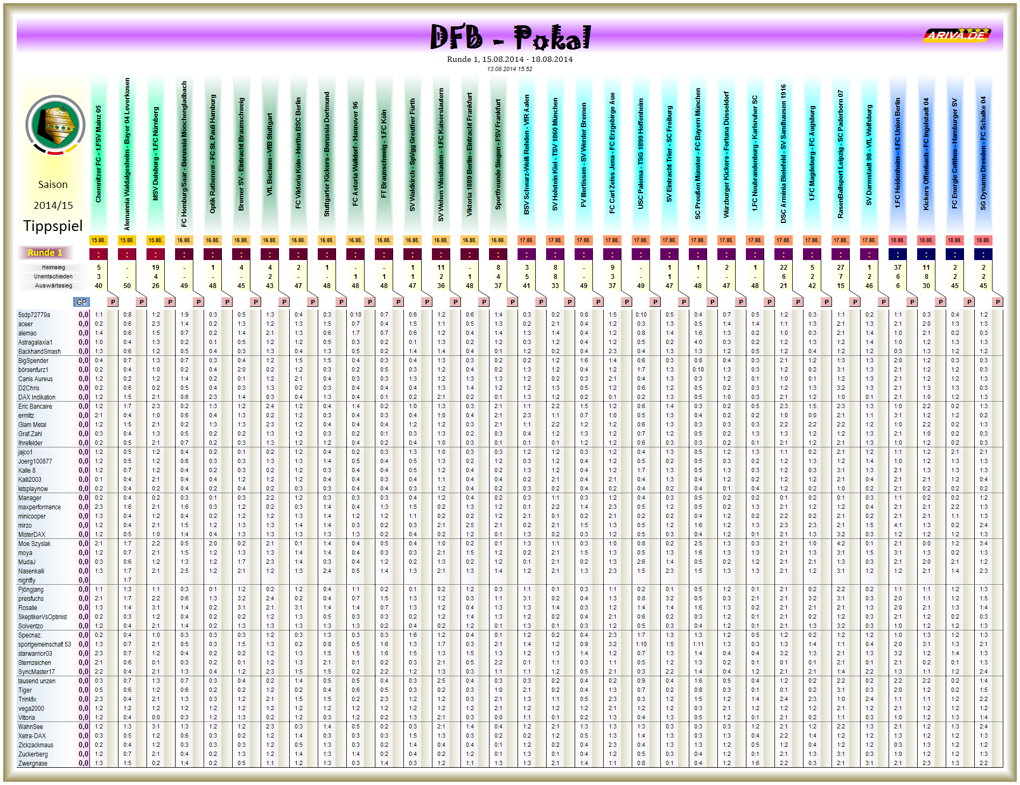Open the profile of user aceer
The image size is (1020, 785).
pyautogui.click(x=25, y=324)
